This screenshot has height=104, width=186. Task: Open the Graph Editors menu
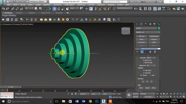pos(69,5)
